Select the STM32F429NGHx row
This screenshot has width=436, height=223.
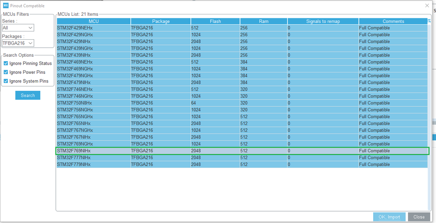pyautogui.click(x=242, y=35)
